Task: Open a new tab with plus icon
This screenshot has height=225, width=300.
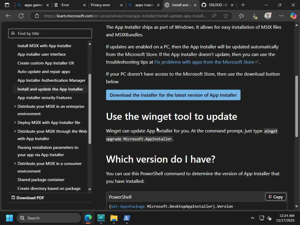Action: [x=243, y=5]
